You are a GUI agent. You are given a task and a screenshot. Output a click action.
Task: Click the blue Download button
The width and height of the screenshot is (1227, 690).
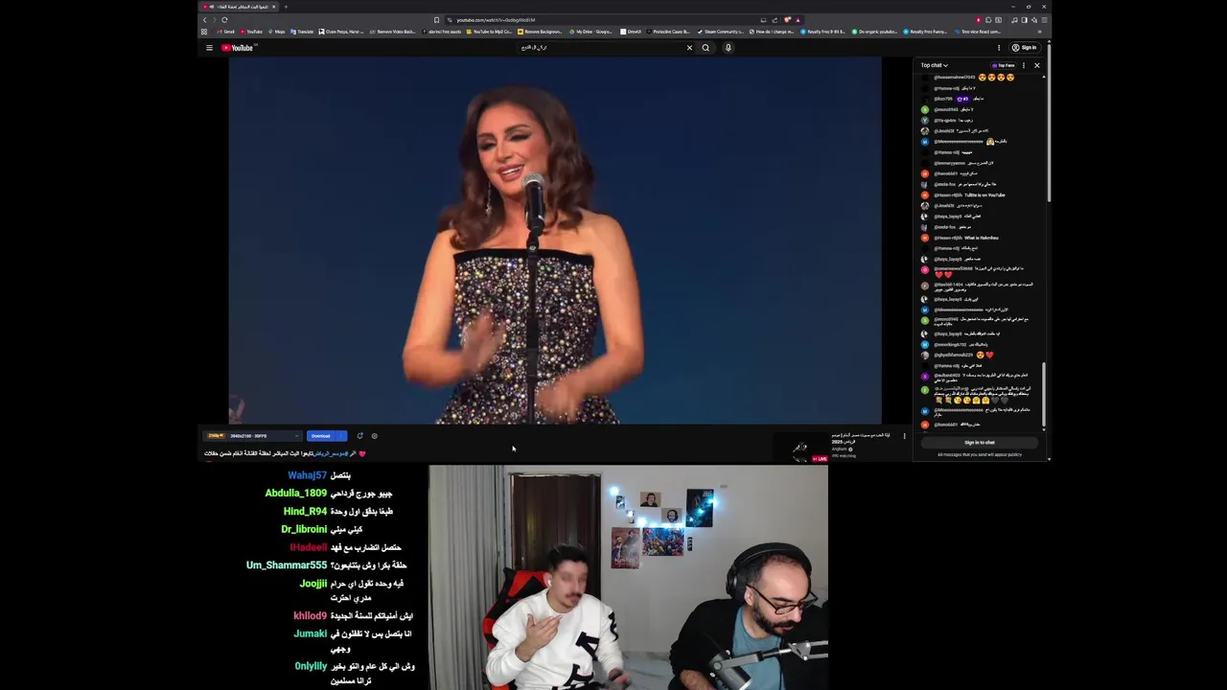click(321, 436)
